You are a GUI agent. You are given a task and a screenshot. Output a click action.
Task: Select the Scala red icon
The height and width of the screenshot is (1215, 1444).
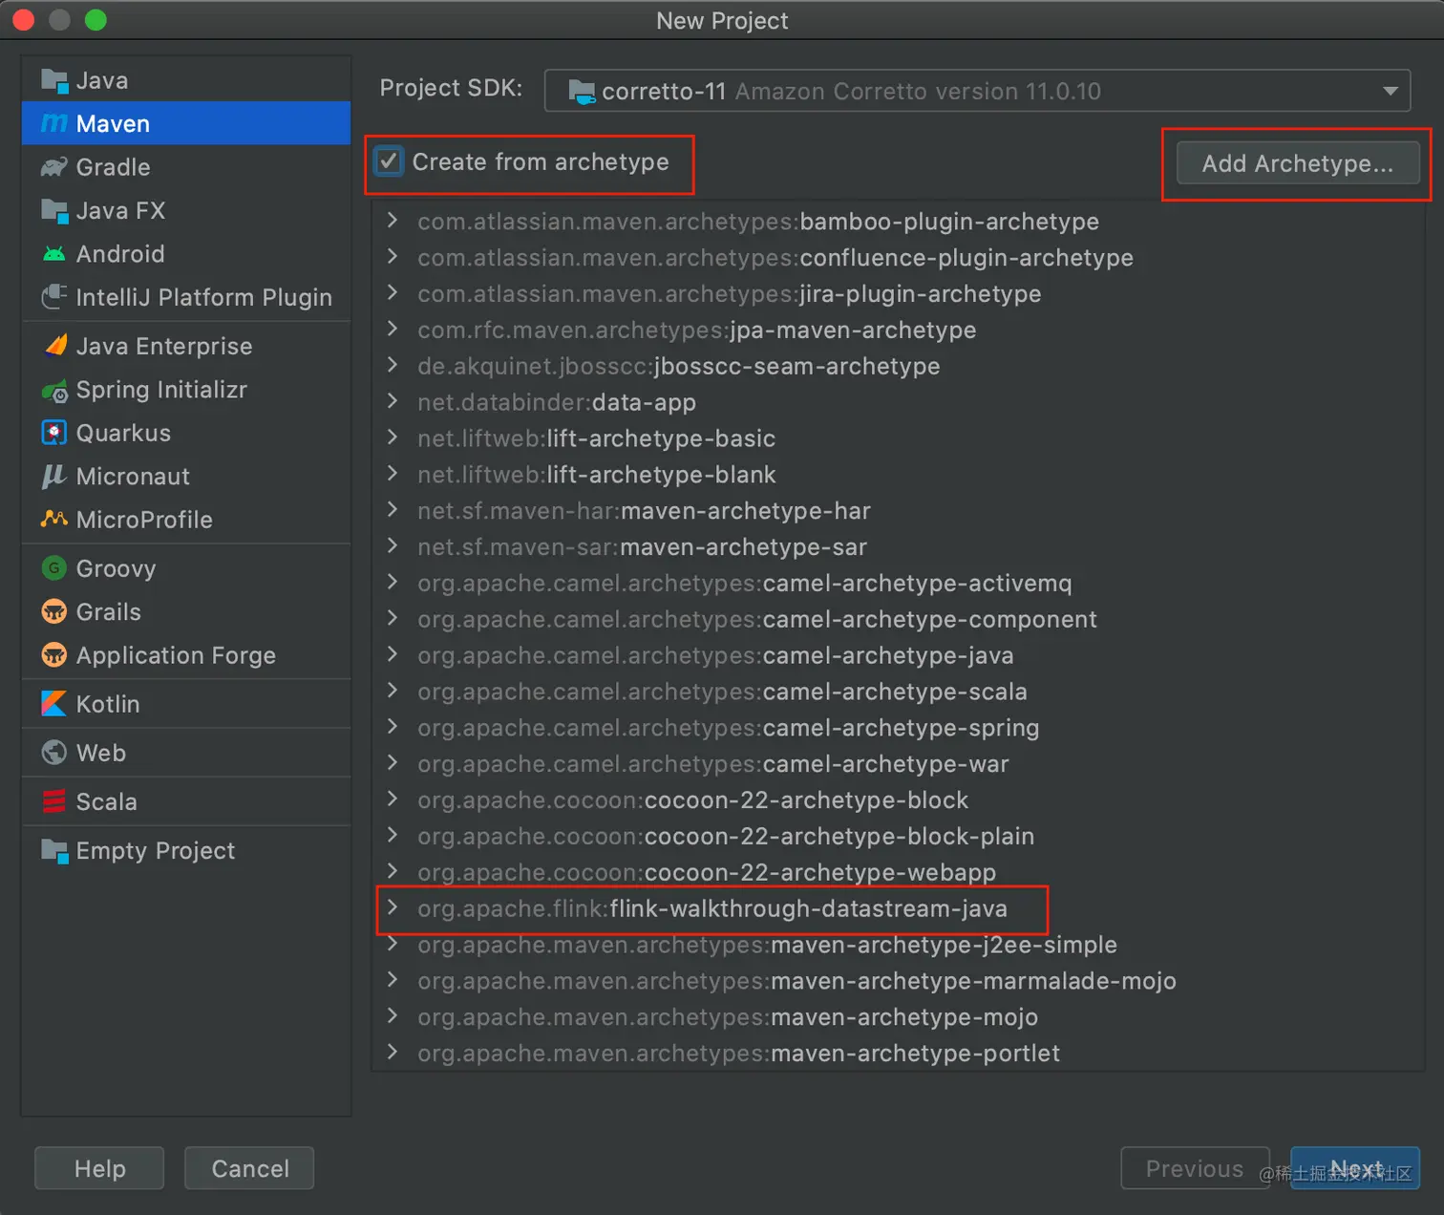point(54,801)
